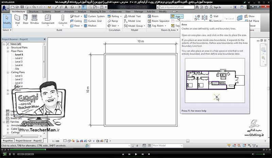Viewport: 272px width, 158px height.
Task: Click the Text (A) icon in quick access toolbar
Action: [66, 7]
